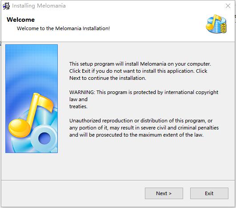Click the Exit button
Viewport: 236px width, 208px height.
[x=209, y=193]
